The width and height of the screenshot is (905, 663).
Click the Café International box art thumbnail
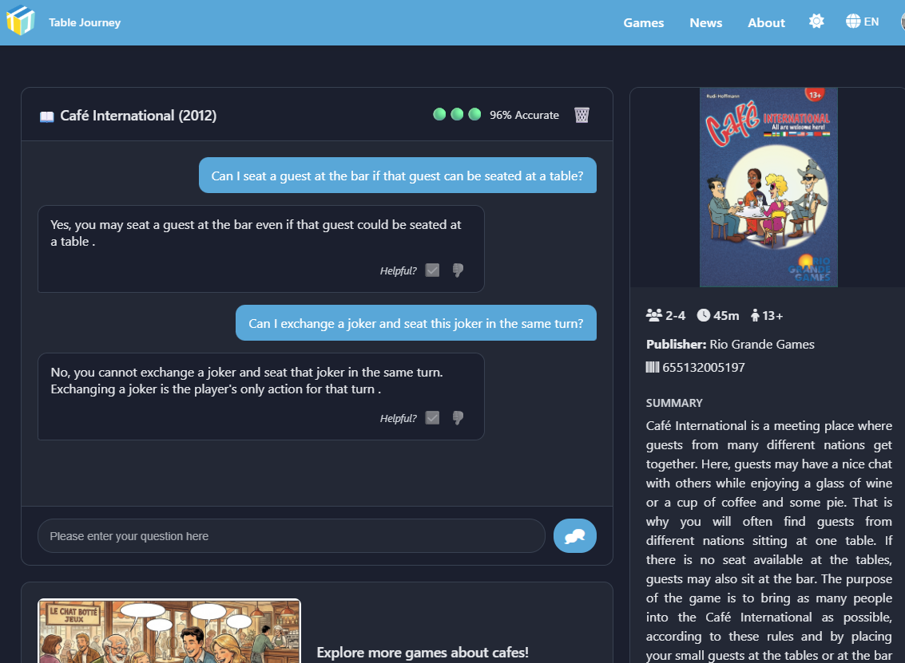768,187
